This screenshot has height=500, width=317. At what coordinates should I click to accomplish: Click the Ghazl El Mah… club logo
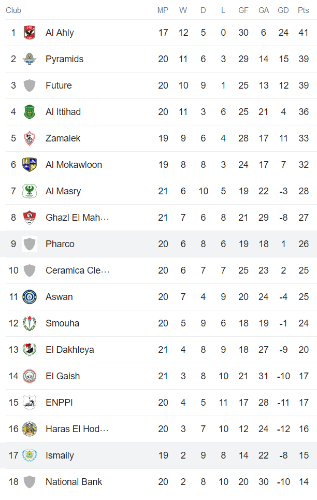[x=30, y=217]
